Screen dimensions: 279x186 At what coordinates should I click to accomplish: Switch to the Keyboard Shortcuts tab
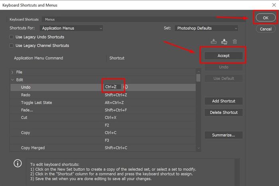(x=24, y=19)
